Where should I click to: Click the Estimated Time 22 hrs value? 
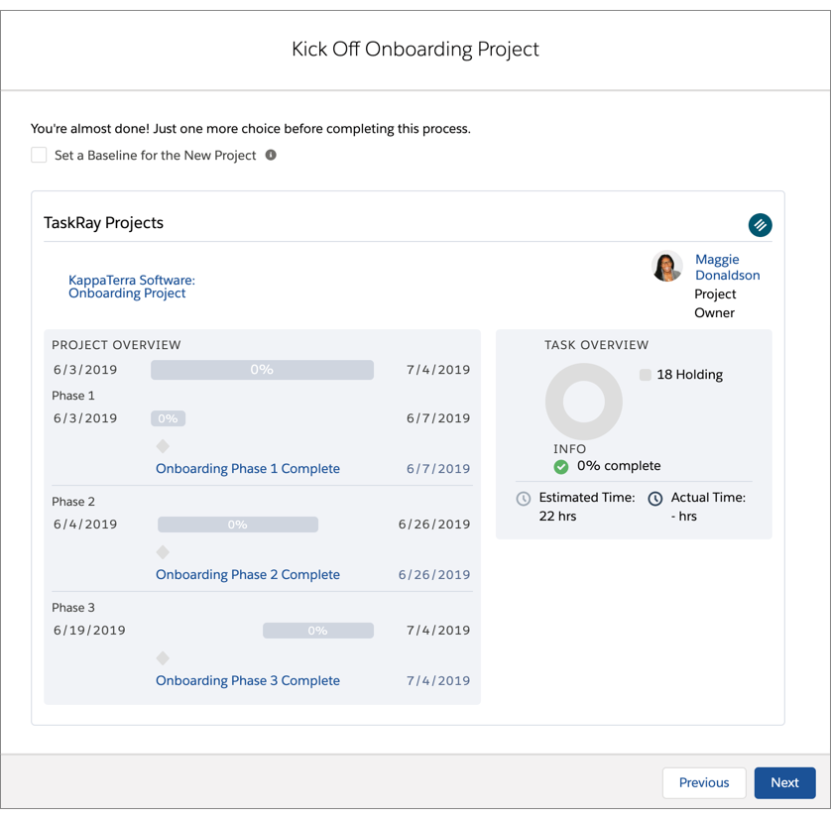(x=557, y=516)
